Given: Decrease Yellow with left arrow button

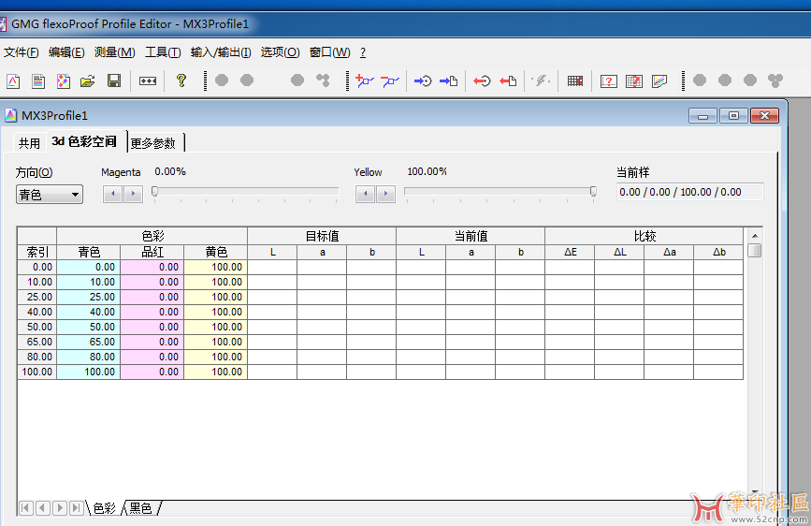Looking at the screenshot, I should [x=365, y=194].
